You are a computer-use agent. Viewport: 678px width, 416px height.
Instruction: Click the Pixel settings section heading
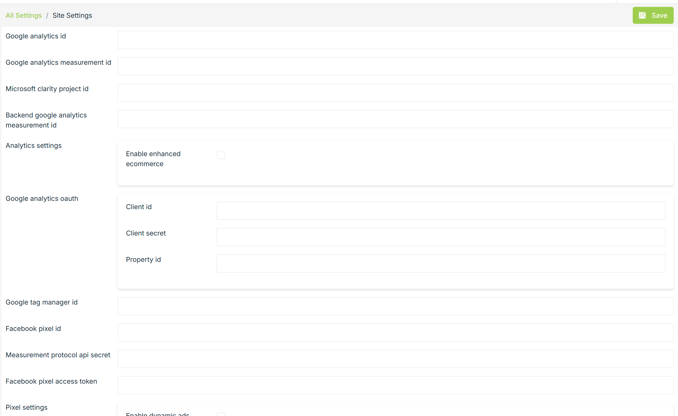26,407
